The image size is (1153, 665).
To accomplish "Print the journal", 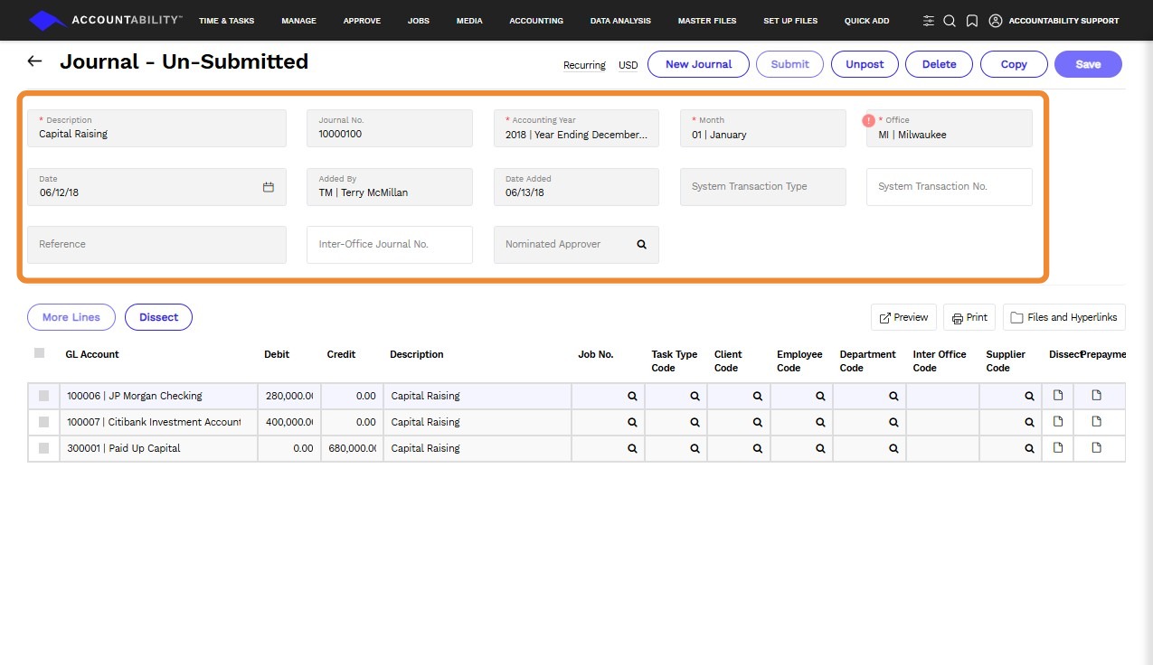I will pyautogui.click(x=969, y=317).
